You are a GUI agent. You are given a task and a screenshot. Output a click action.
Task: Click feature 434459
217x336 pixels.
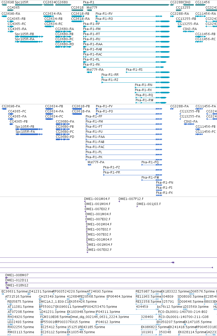coord(142,306)
